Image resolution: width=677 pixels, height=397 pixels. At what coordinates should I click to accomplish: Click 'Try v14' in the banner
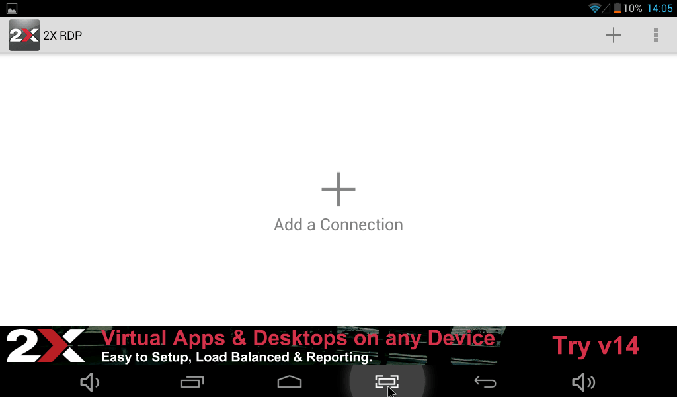click(x=596, y=345)
